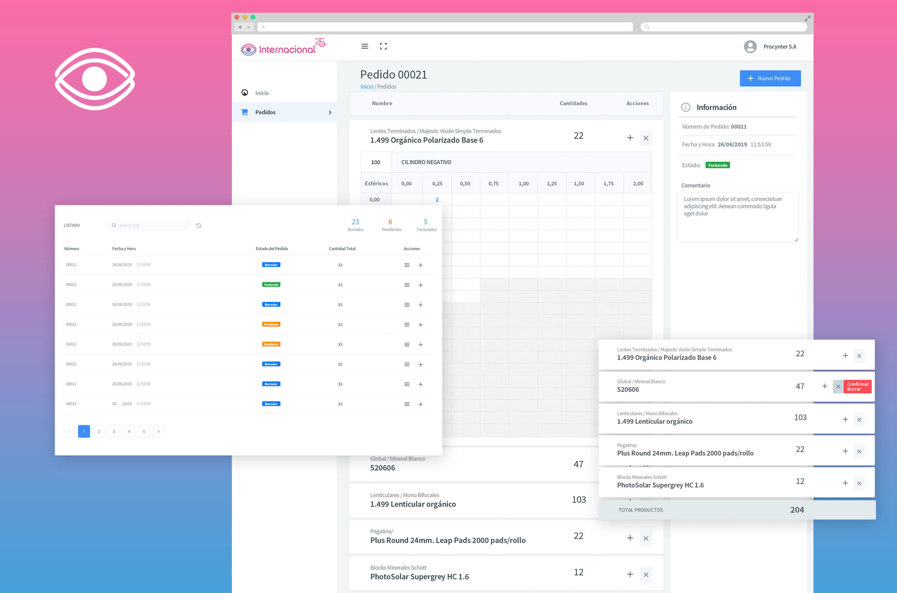Remove floating Plus Round 24mm card
The image size is (897, 593).
point(859,452)
